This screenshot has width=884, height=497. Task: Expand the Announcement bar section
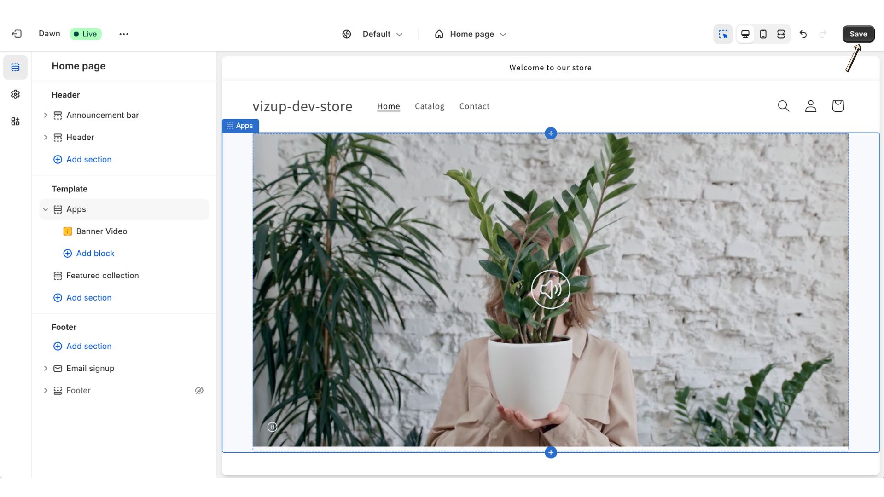(x=46, y=115)
